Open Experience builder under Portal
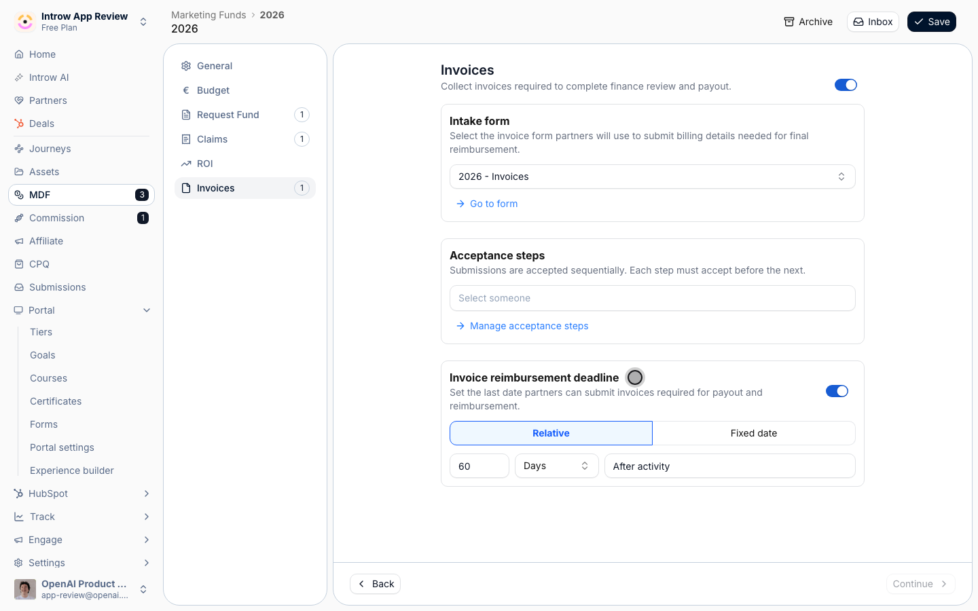This screenshot has width=978, height=611. coord(72,470)
